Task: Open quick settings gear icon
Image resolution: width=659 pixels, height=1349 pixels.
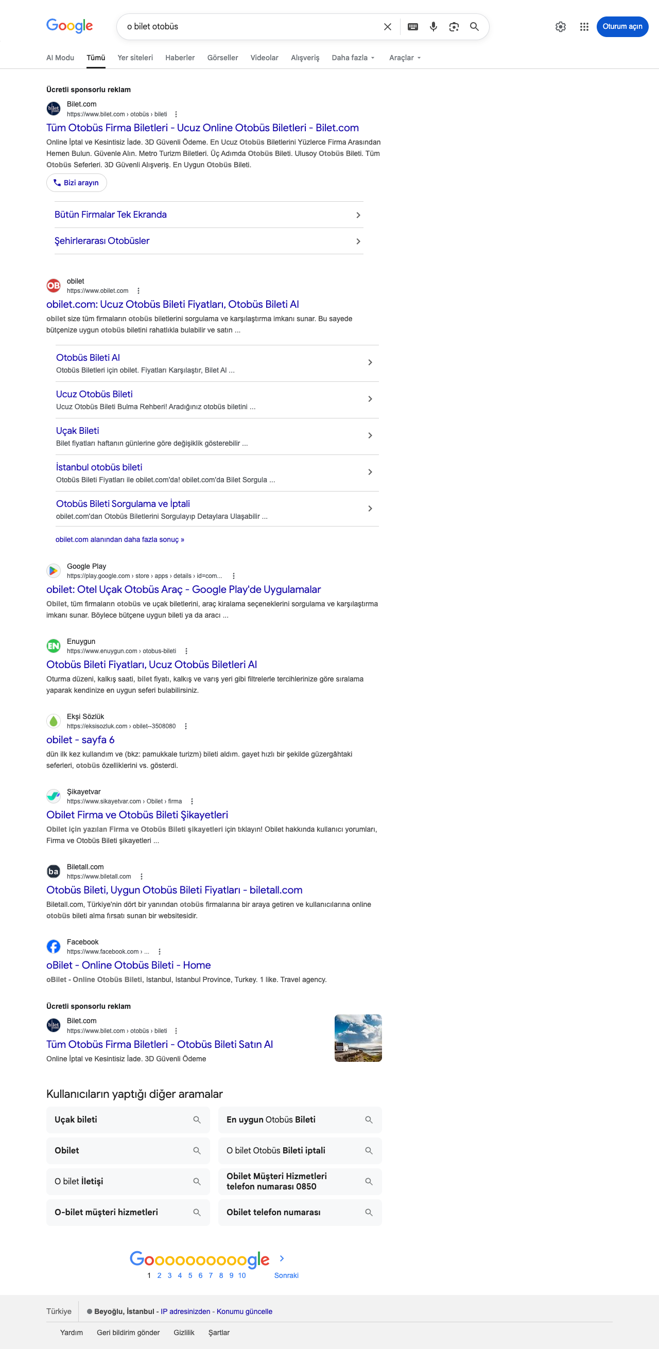Action: (561, 27)
